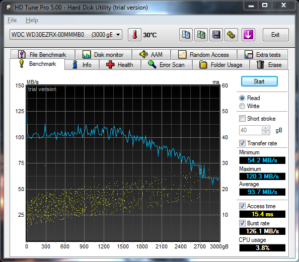Click the purple down-arrow minimize to tray icon
The height and width of the screenshot is (262, 299).
tap(248, 35)
